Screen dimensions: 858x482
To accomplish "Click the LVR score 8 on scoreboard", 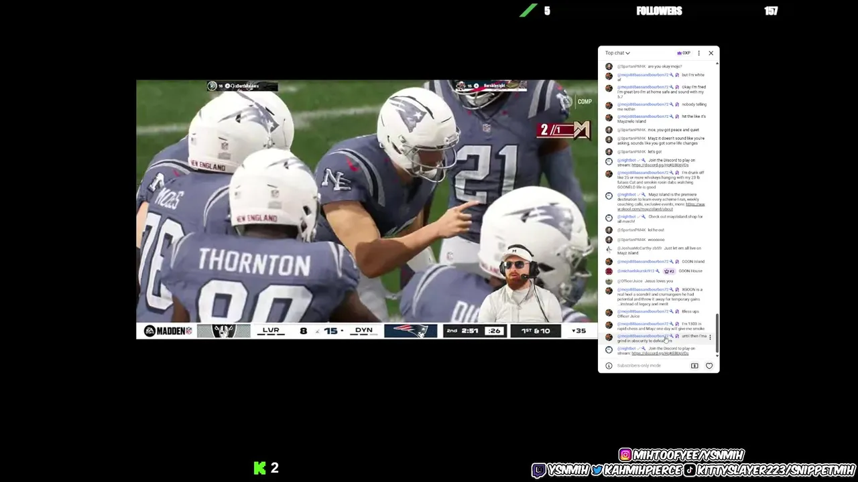I will pyautogui.click(x=303, y=331).
